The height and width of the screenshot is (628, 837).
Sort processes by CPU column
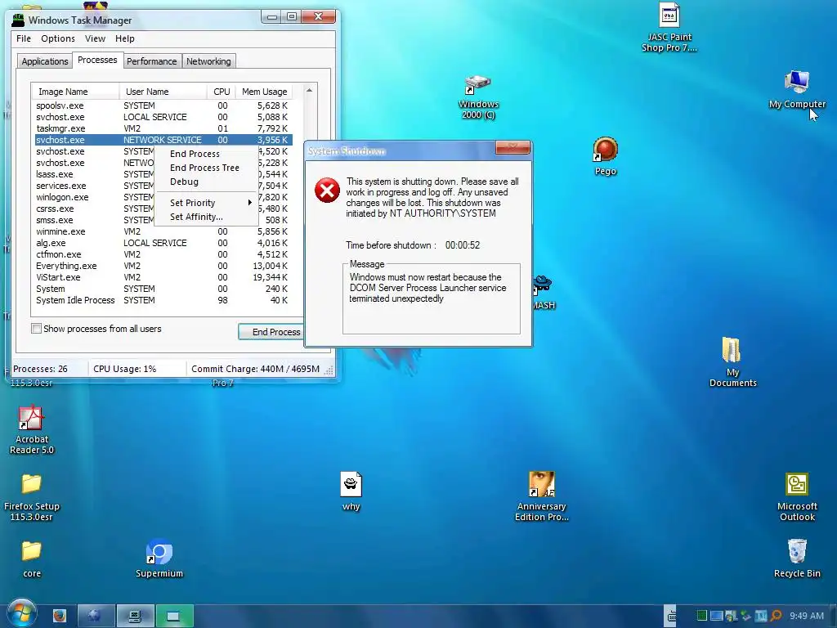pyautogui.click(x=221, y=92)
